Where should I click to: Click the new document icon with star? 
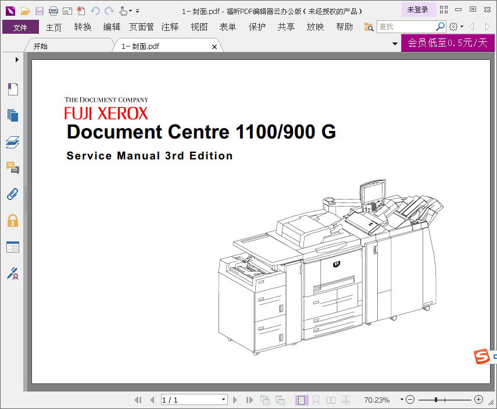(81, 11)
